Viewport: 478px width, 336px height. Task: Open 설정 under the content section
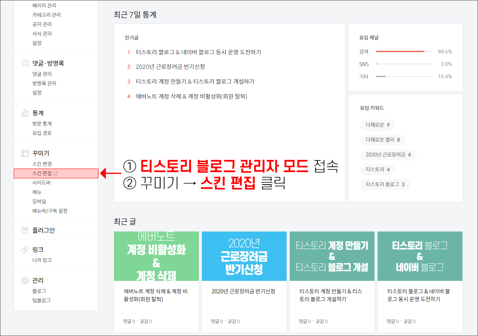point(37,43)
